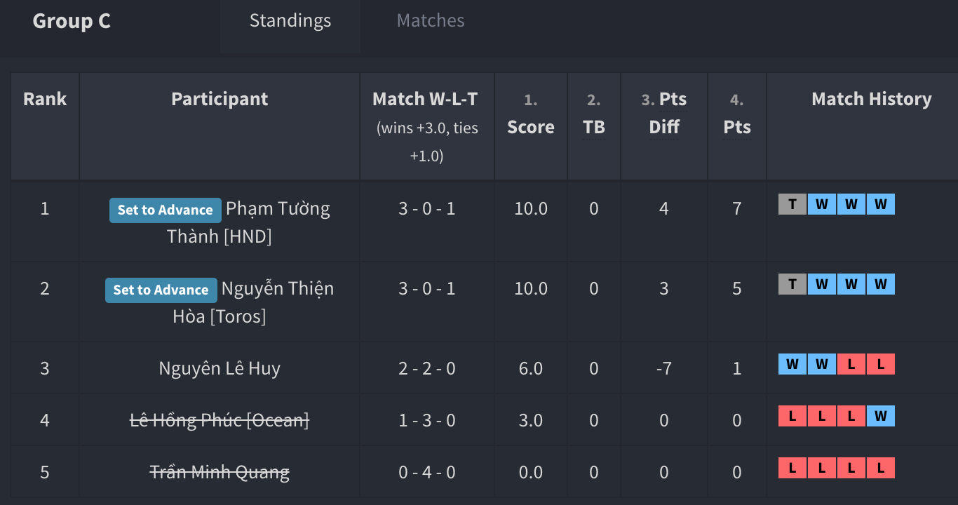Screen dimensions: 958x505
Task: Click Set to Advance badge for Phạm Tường Thành
Action: tap(166, 210)
